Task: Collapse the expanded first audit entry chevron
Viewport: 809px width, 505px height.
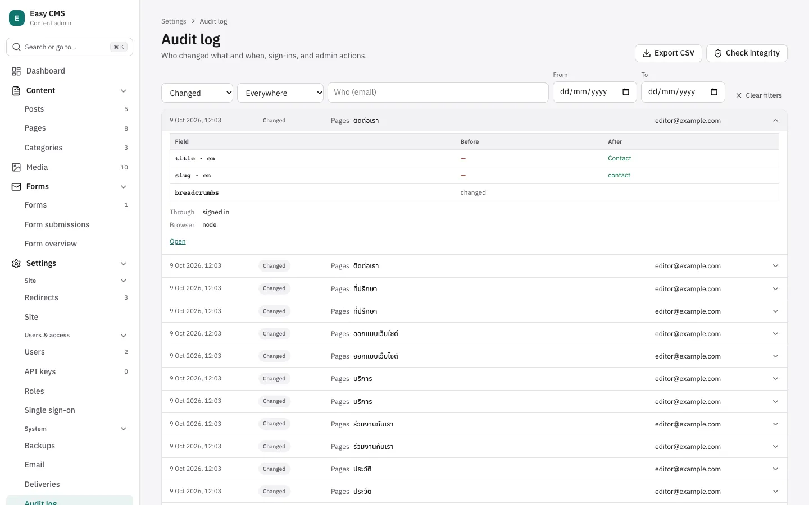Action: coord(775,121)
